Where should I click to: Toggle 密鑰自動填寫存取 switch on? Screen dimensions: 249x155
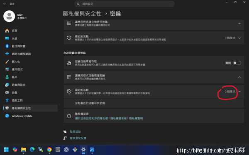pyautogui.click(x=237, y=63)
